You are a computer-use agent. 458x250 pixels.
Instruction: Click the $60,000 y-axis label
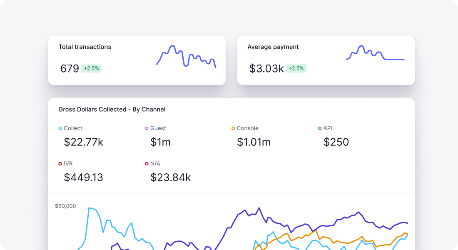(x=65, y=206)
